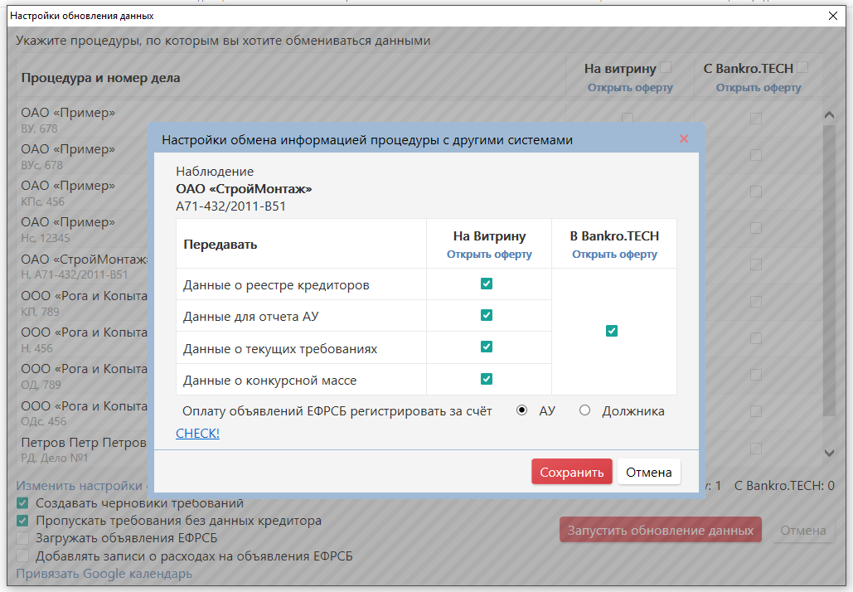Toggle 'Создавать черновики требований' checkbox
Viewport: 853px width, 592px height.
pyautogui.click(x=23, y=503)
